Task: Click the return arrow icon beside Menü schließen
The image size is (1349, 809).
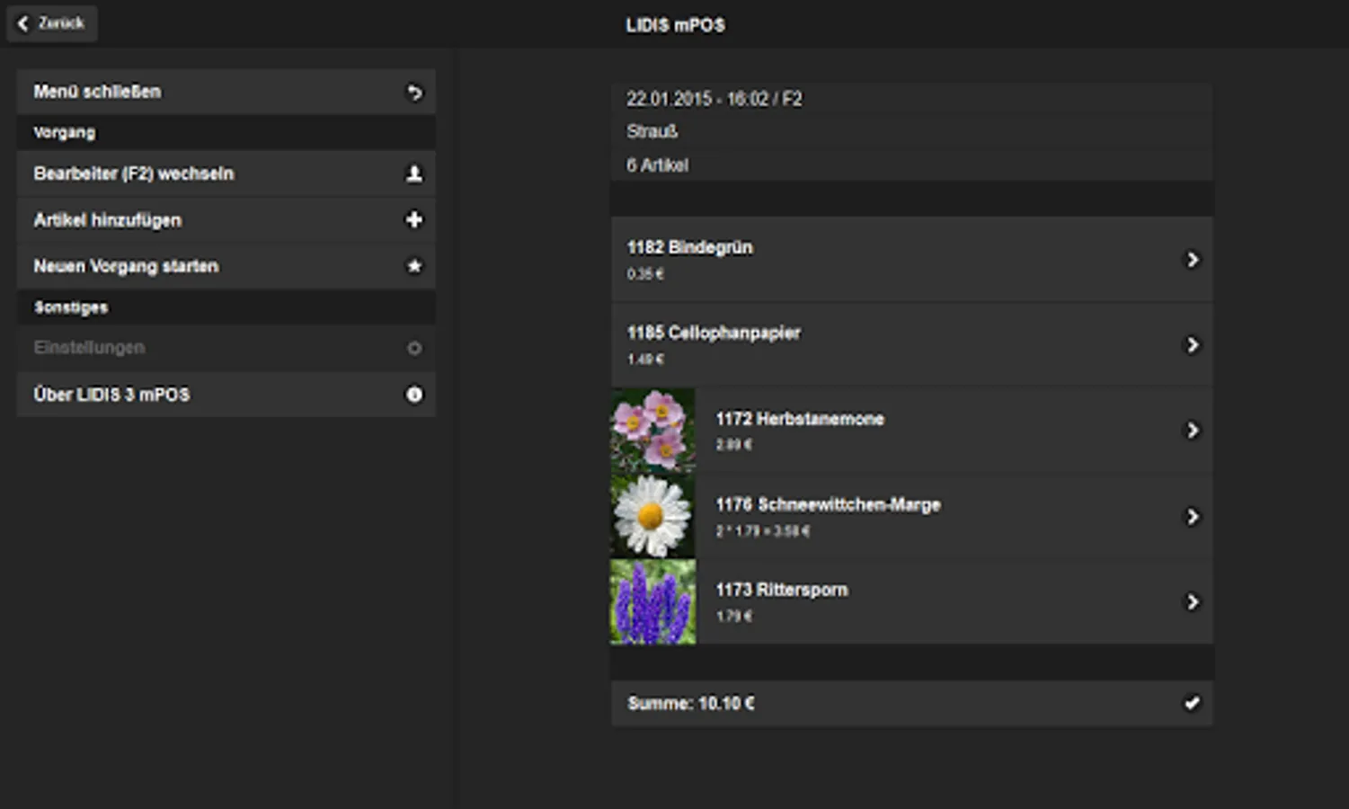Action: point(414,93)
